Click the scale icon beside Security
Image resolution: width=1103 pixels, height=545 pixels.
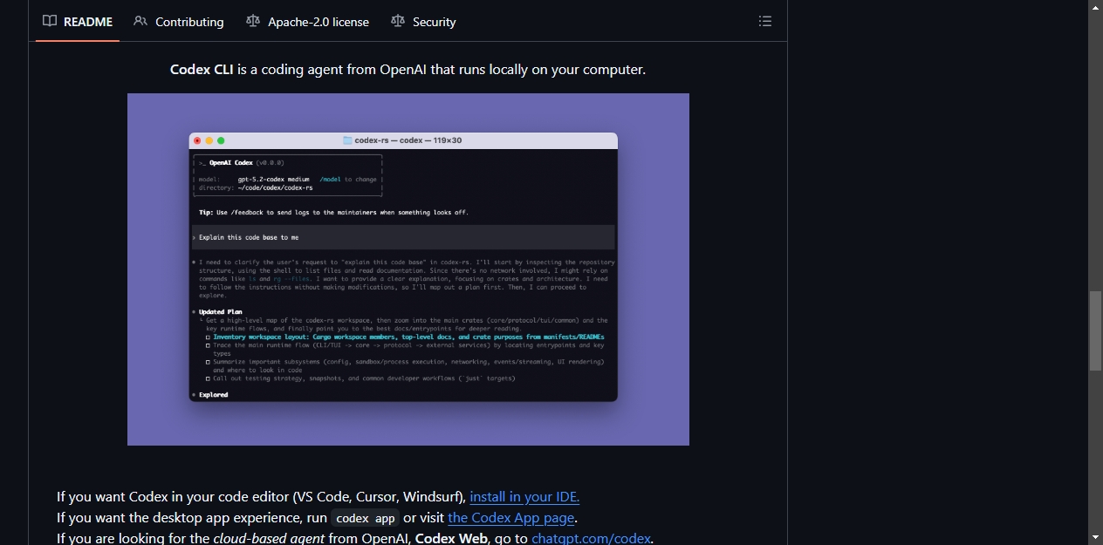coord(398,22)
